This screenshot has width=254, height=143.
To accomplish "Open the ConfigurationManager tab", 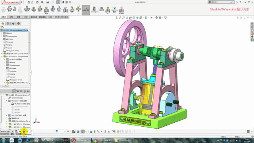I will pos(13,23).
